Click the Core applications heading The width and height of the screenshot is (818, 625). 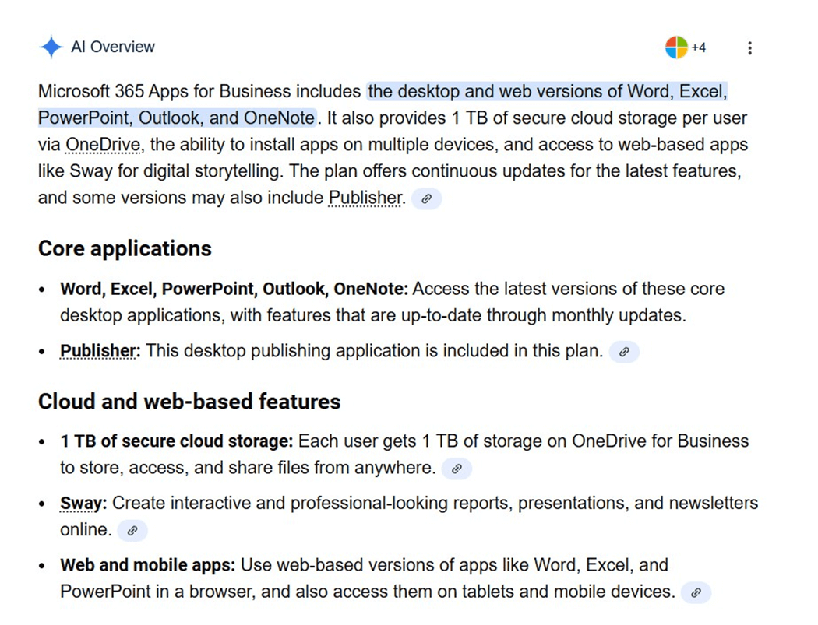pos(125,249)
